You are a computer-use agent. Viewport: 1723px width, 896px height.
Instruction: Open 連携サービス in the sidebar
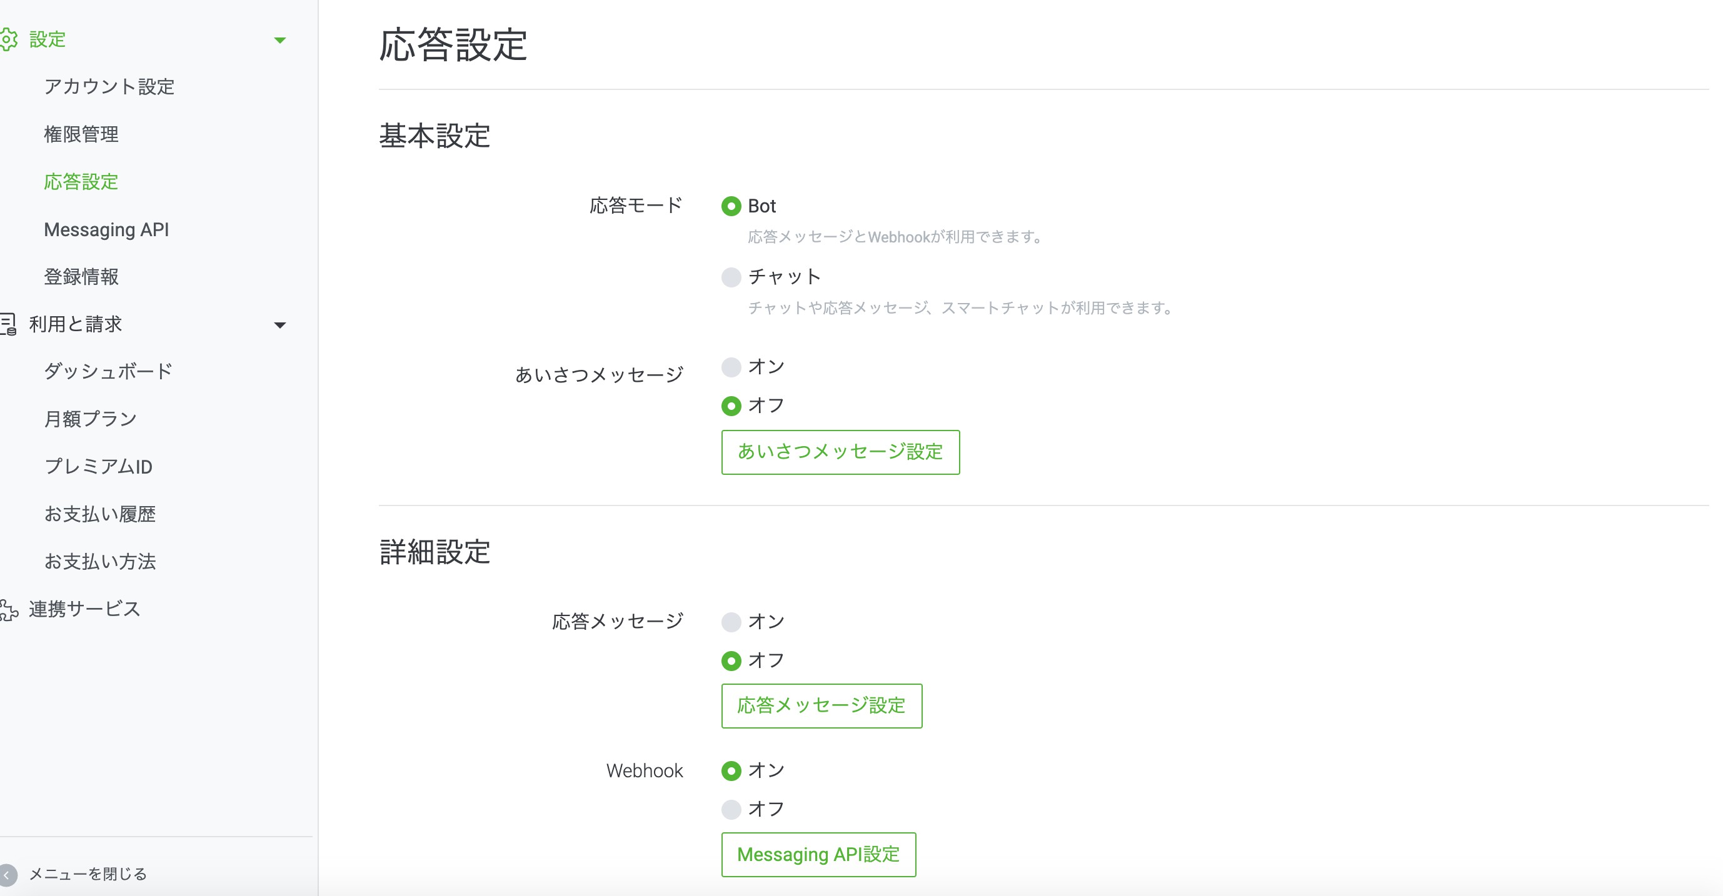84,609
